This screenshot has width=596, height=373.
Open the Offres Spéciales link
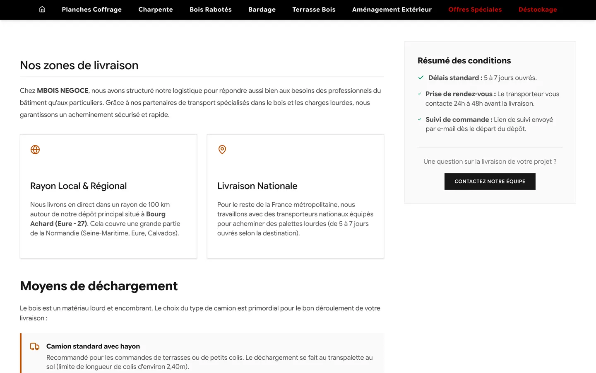pyautogui.click(x=475, y=10)
